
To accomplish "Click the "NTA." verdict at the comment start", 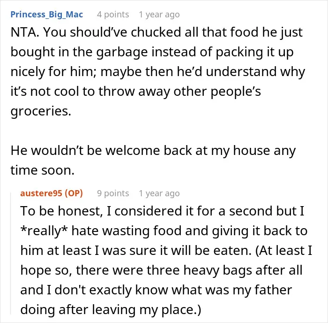I will (x=25, y=32).
